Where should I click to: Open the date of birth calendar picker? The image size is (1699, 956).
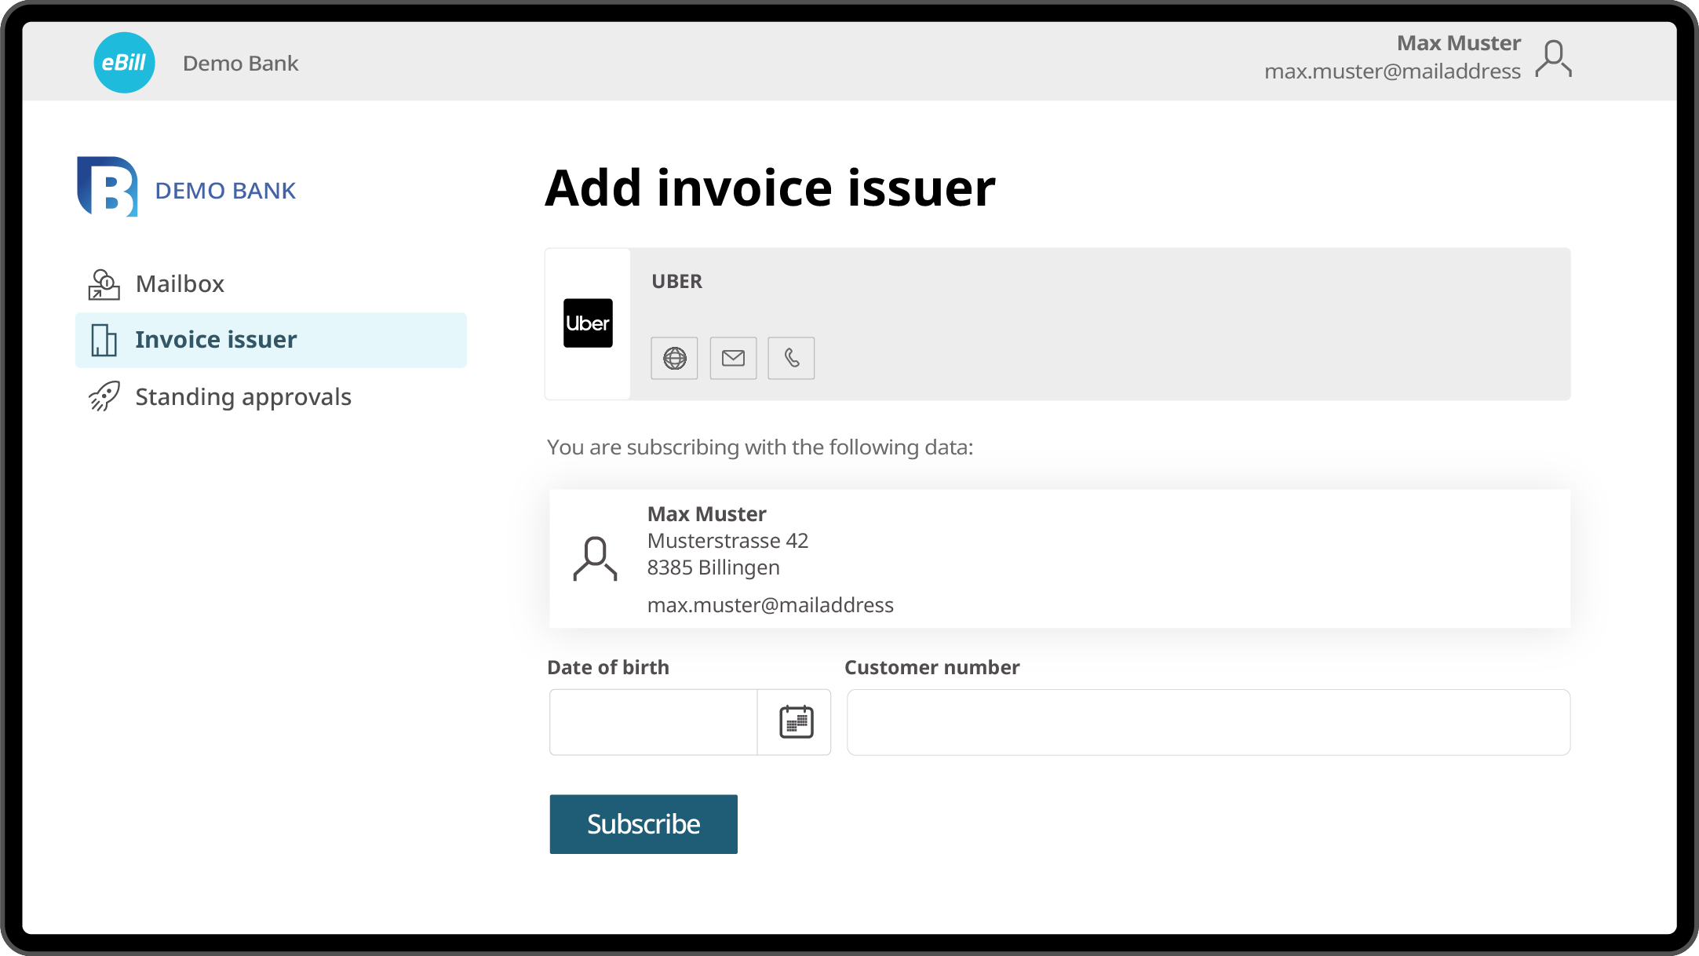[795, 722]
